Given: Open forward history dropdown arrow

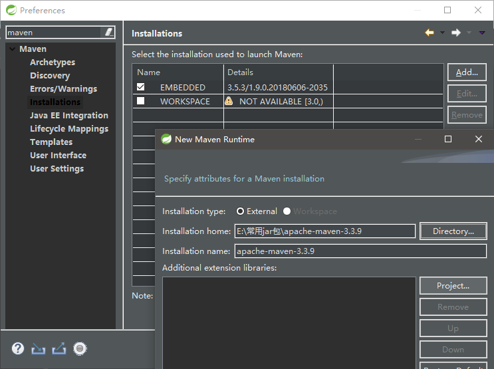Looking at the screenshot, I should coord(469,33).
